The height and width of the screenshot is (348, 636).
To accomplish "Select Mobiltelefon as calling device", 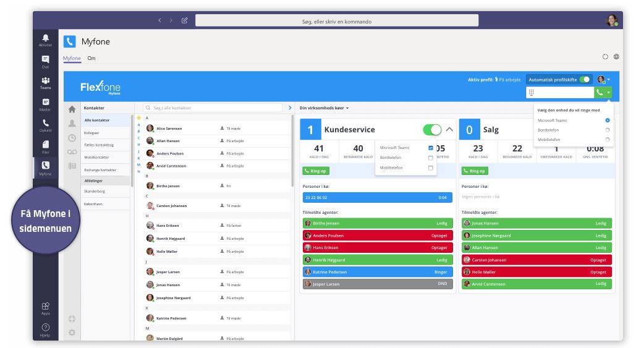I will [x=607, y=140].
